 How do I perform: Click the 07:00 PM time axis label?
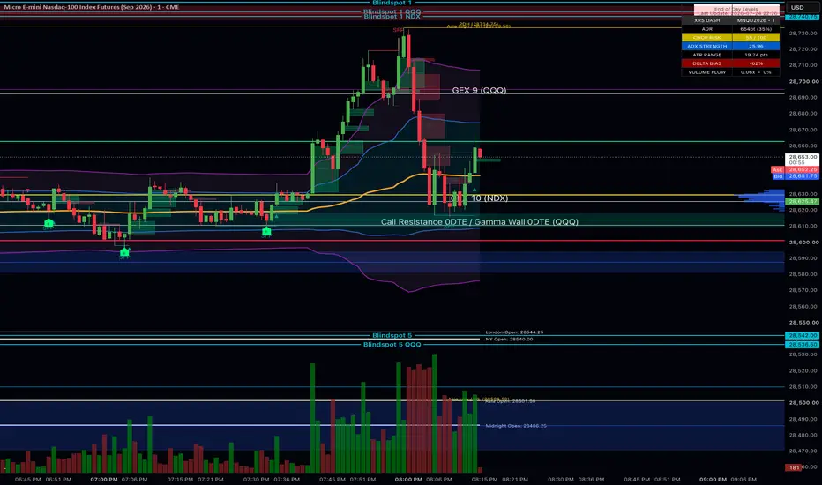pyautogui.click(x=104, y=479)
